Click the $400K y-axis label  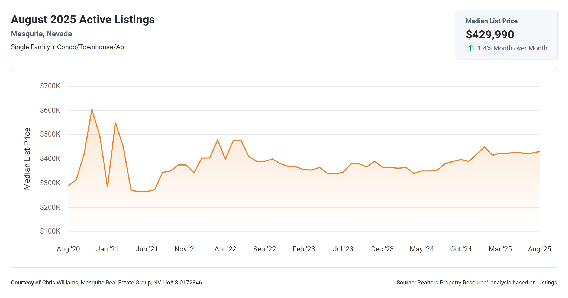[50, 158]
